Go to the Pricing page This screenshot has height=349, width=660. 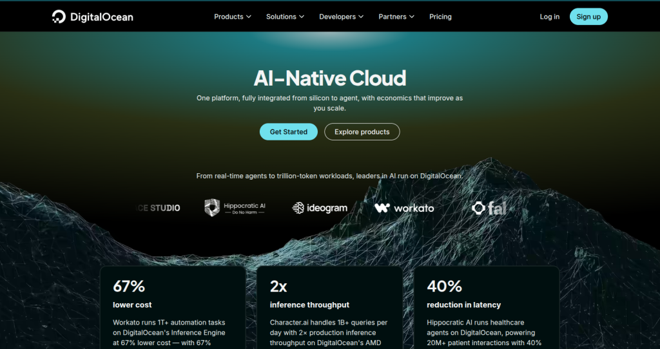click(x=440, y=17)
